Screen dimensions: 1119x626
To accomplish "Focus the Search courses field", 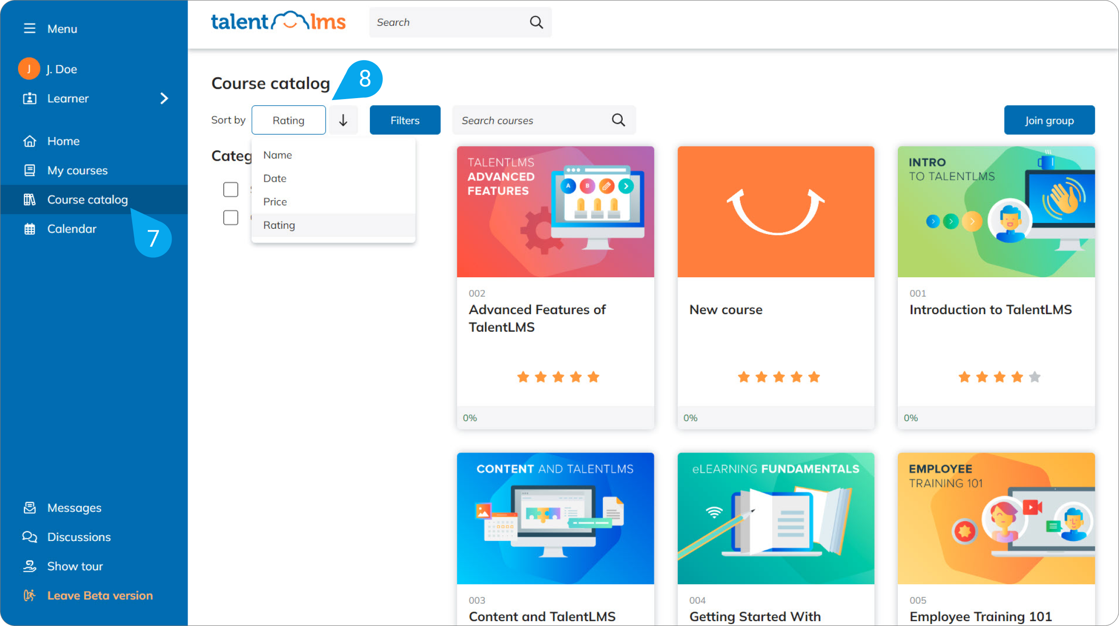I will coord(544,120).
